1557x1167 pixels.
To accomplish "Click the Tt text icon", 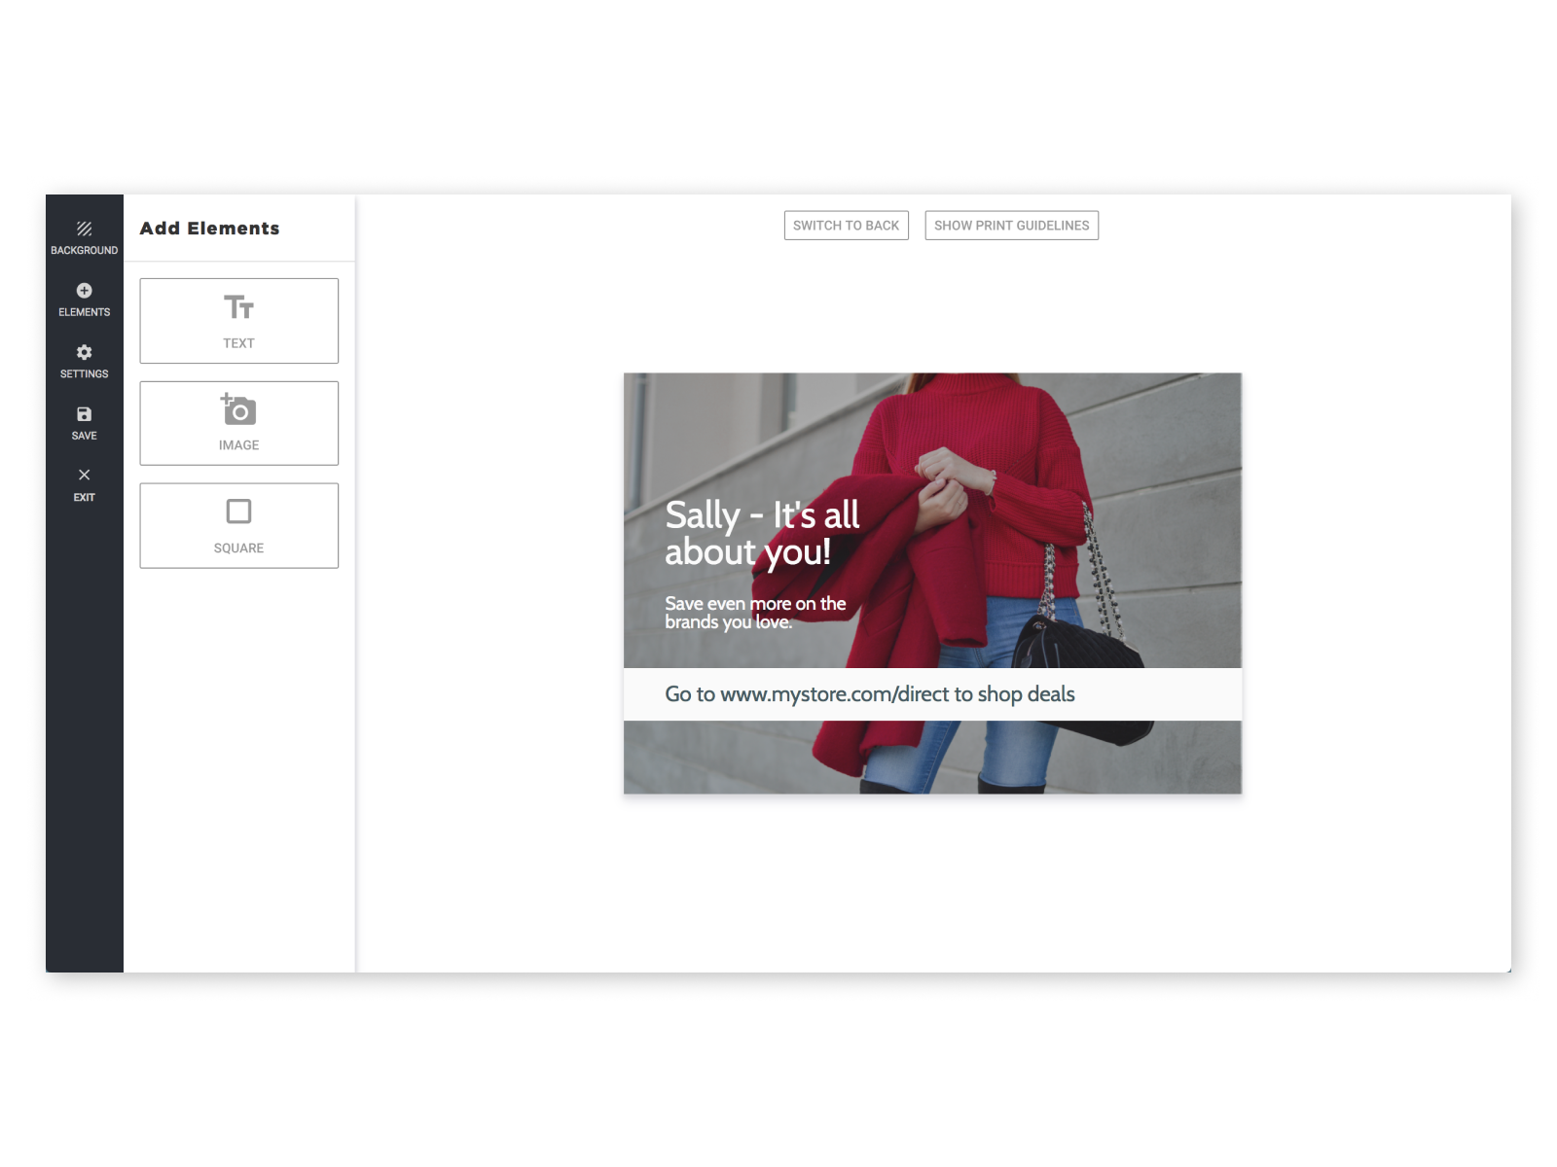I will (x=238, y=307).
